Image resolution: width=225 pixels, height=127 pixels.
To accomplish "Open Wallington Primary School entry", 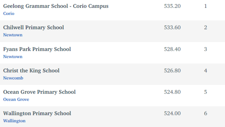I will point(37,114).
